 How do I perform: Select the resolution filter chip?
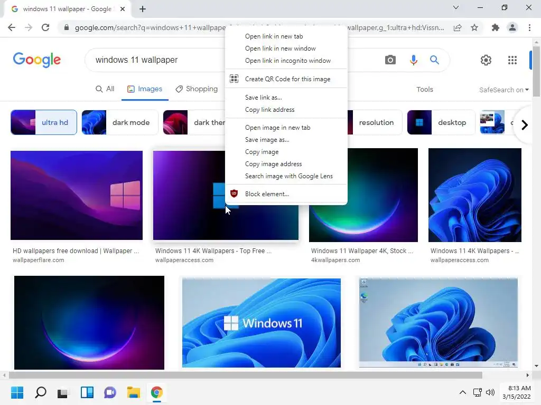(x=375, y=122)
